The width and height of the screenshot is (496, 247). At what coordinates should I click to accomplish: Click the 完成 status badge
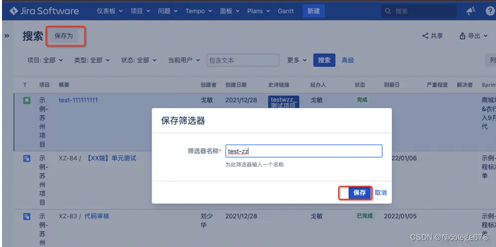pos(362,100)
